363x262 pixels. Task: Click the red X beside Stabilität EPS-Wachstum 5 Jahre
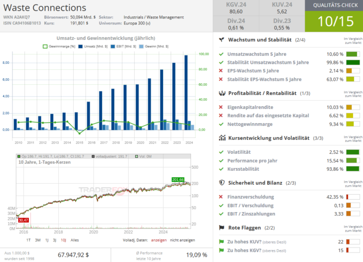(221, 79)
